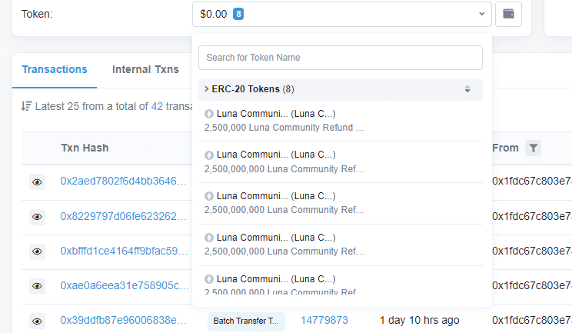Click the From column filter icon
Image resolution: width=572 pixels, height=333 pixels.
tap(533, 148)
